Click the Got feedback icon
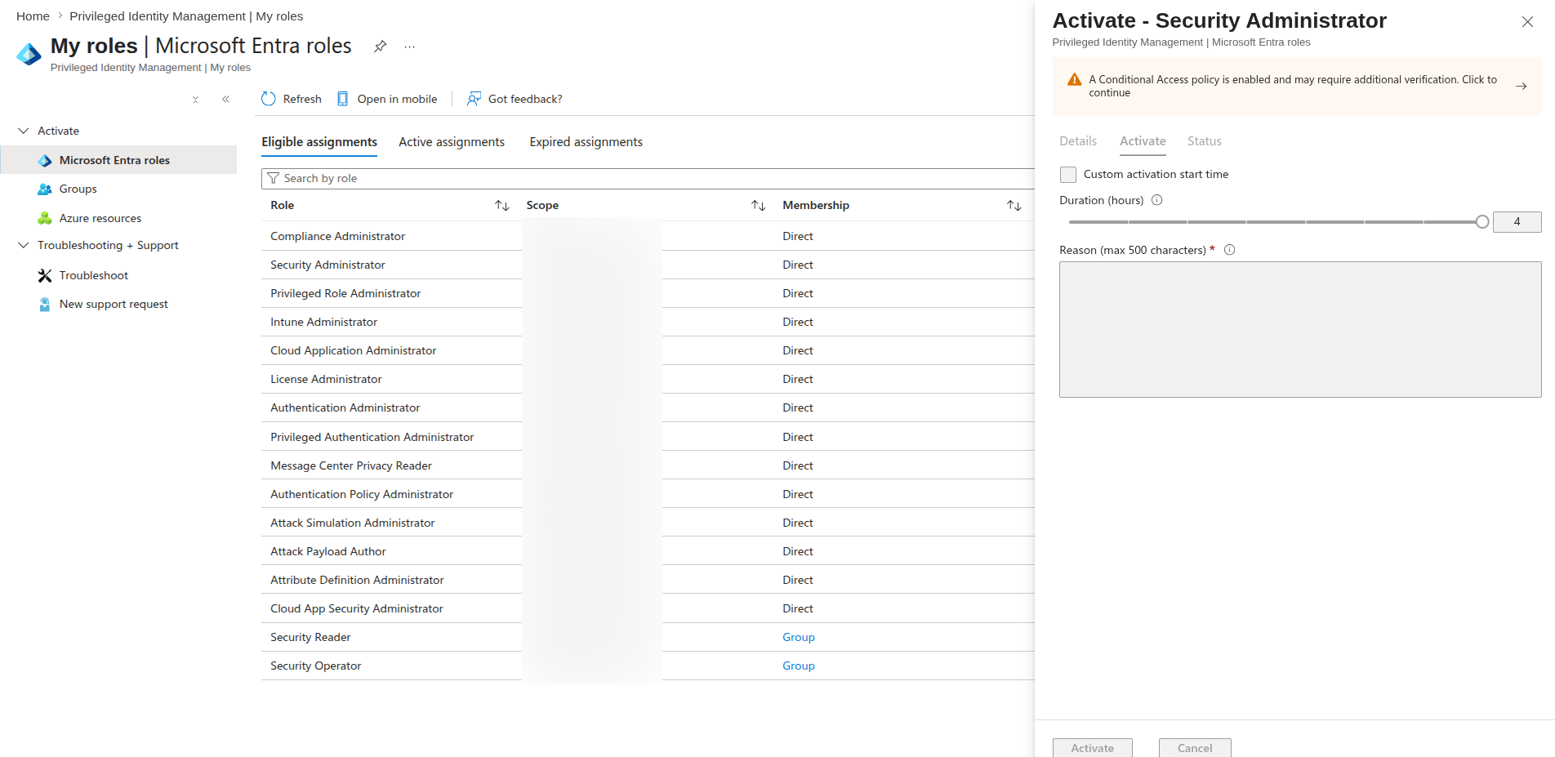This screenshot has width=1555, height=757. coord(474,99)
